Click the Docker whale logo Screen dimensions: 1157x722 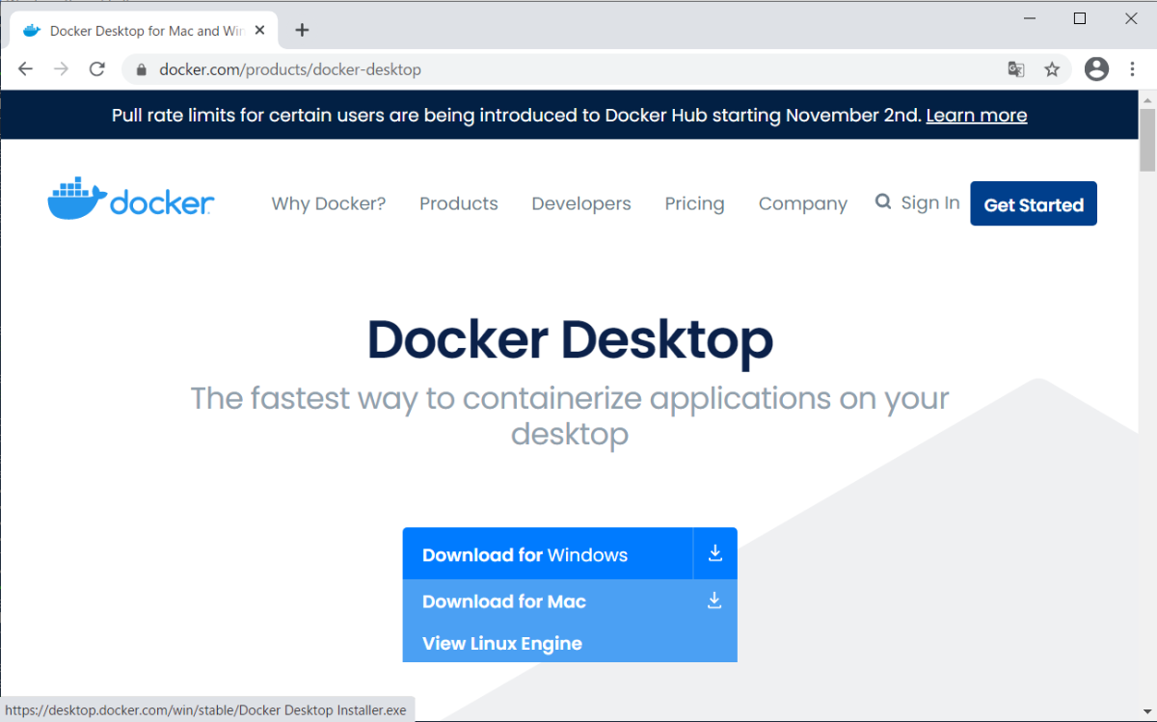point(131,200)
